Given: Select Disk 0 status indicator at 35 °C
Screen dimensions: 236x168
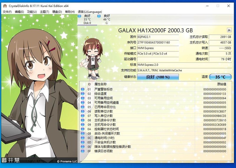Looking at the screenshot, I should point(87,19).
